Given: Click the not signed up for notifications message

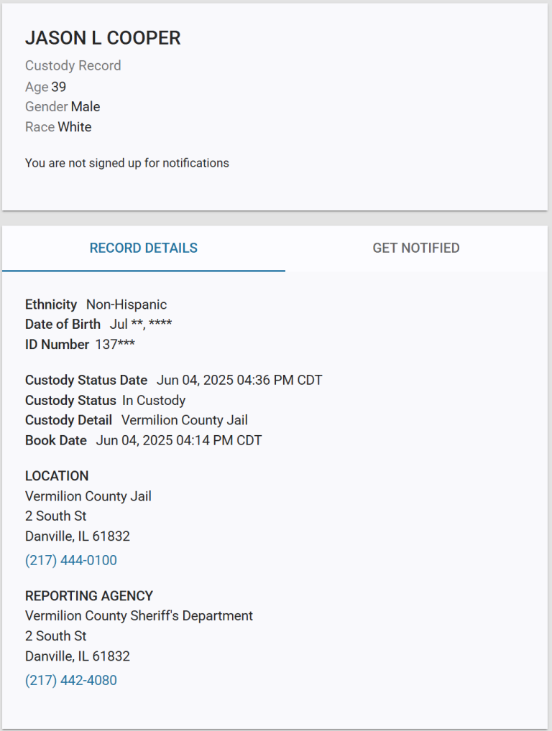Looking at the screenshot, I should (x=127, y=163).
